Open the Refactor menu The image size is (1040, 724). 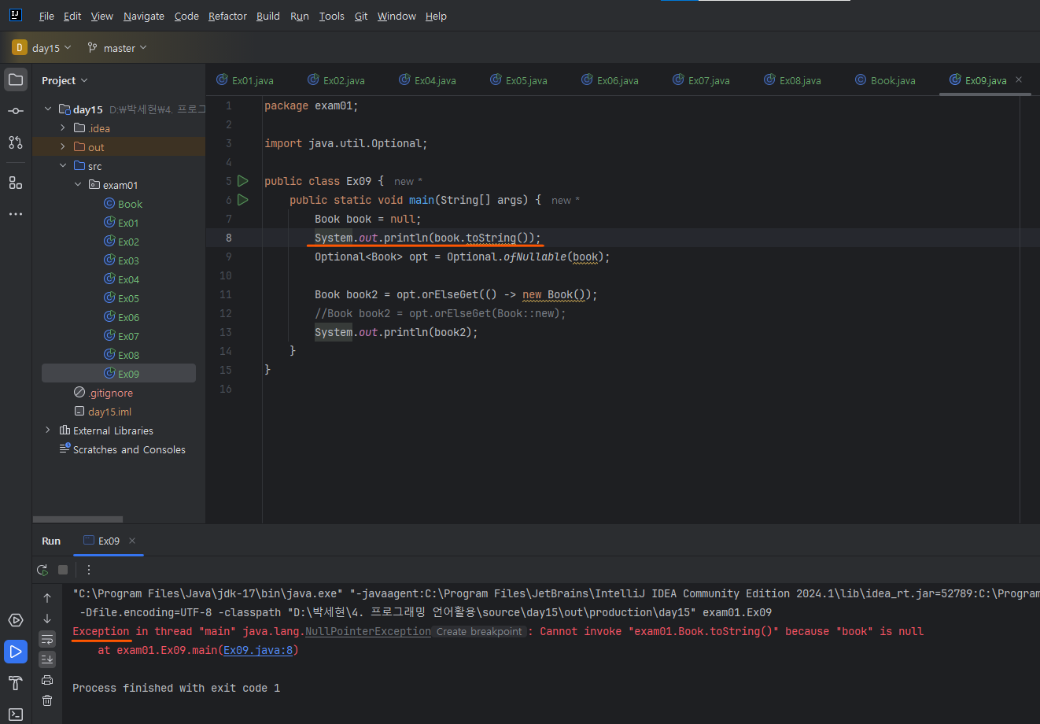click(227, 16)
